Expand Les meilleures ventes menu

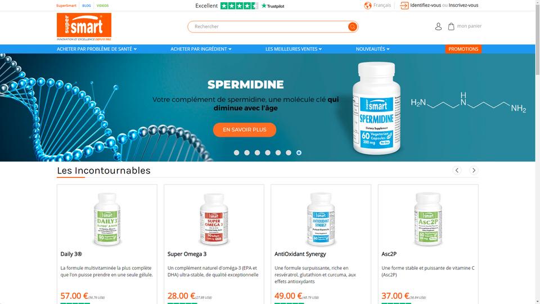[294, 49]
